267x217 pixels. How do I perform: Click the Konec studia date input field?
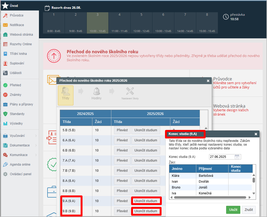pos(222,157)
